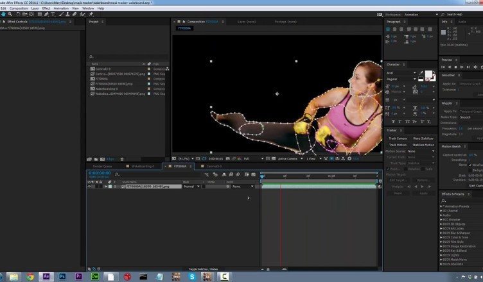Image resolution: width=483 pixels, height=282 pixels.
Task: Expand the FIT0000A layer twirl arrow
Action: 106,187
